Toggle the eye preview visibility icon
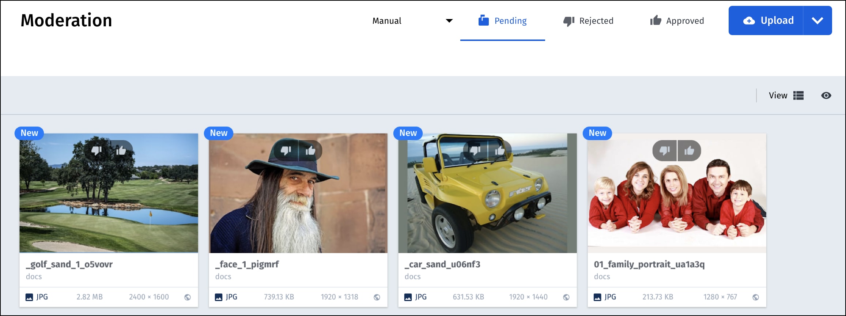 [826, 95]
